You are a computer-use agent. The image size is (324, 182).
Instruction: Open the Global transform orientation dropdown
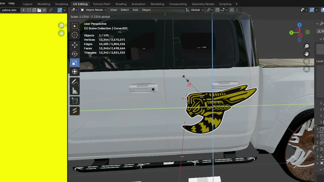point(195,10)
